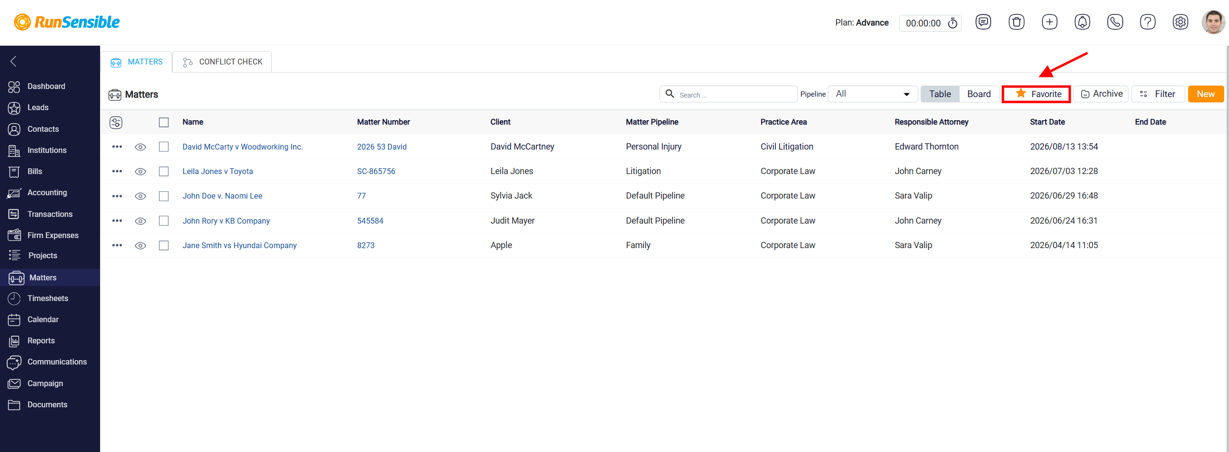This screenshot has width=1229, height=452.
Task: Open the help question mark icon
Action: pyautogui.click(x=1148, y=22)
